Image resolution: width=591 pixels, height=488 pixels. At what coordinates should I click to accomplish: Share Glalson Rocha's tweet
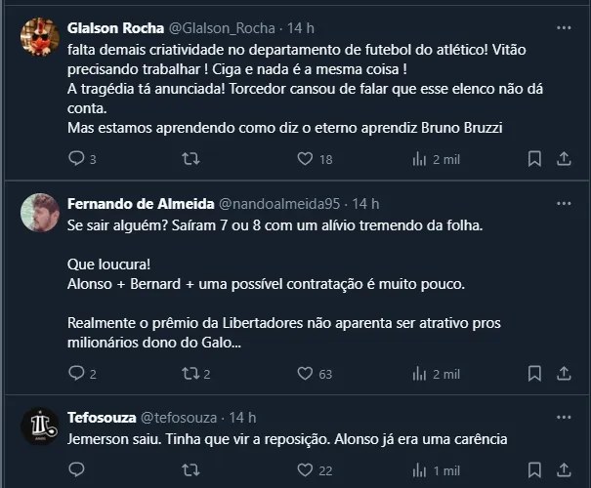click(x=564, y=158)
